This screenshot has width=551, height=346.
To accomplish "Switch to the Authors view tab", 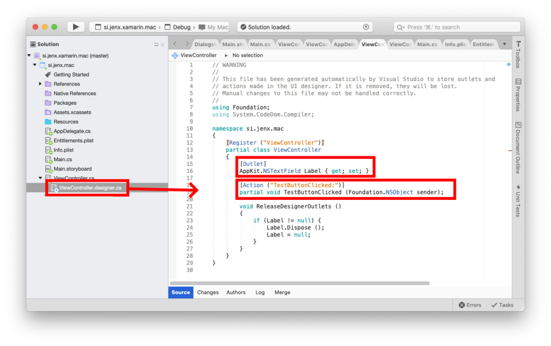I will pyautogui.click(x=236, y=292).
